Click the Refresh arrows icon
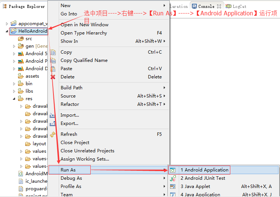 [x=53, y=134]
